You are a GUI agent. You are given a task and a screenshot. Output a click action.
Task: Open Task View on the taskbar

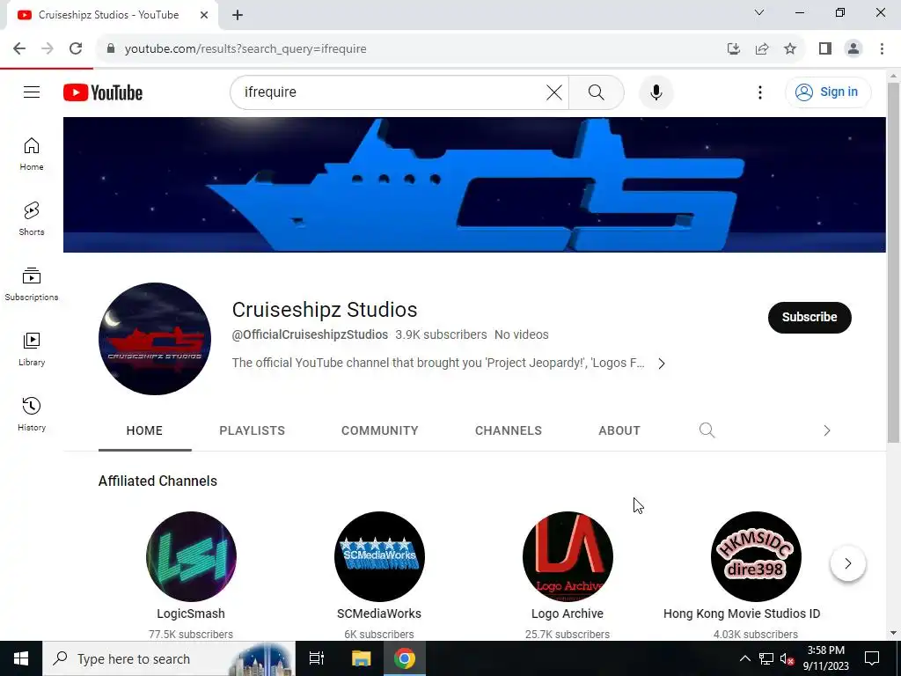pos(317,658)
